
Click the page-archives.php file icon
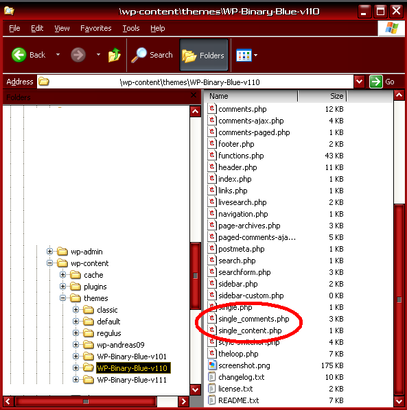[x=212, y=225]
